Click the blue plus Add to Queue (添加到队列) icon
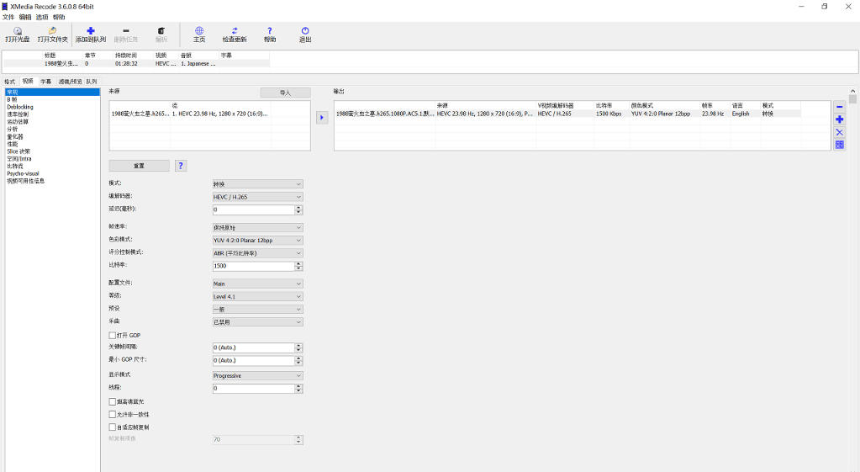Screen dimensions: 860x472 (91, 31)
